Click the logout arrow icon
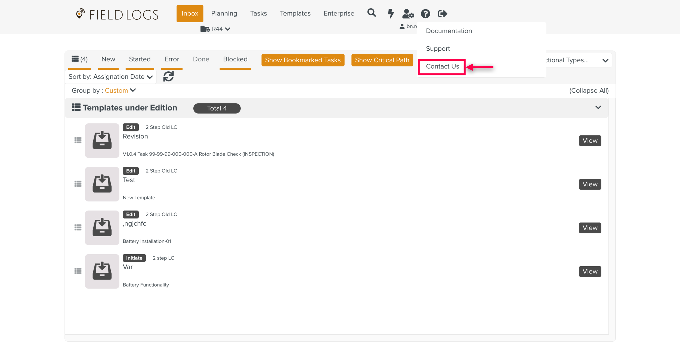The image size is (680, 355). 442,14
